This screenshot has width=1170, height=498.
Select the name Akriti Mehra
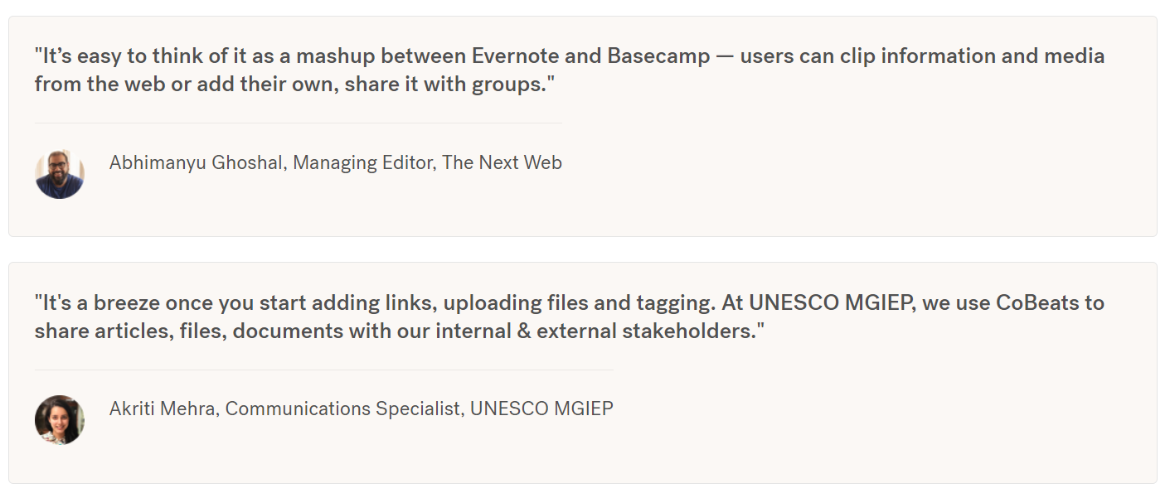162,409
